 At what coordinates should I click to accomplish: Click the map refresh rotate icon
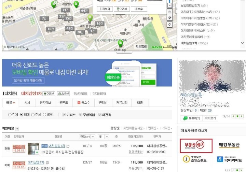(169, 25)
